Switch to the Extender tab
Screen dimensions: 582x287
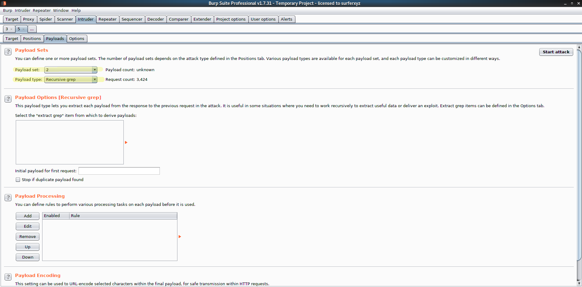pyautogui.click(x=202, y=19)
